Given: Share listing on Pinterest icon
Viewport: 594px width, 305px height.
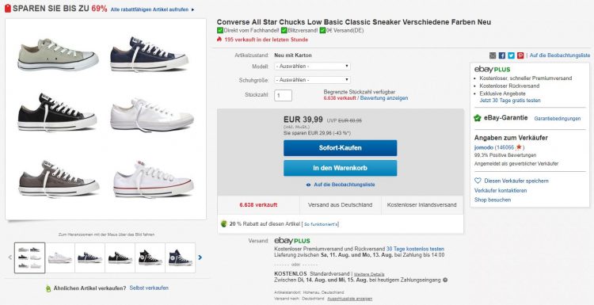Looking at the screenshot, I should click(x=520, y=55).
